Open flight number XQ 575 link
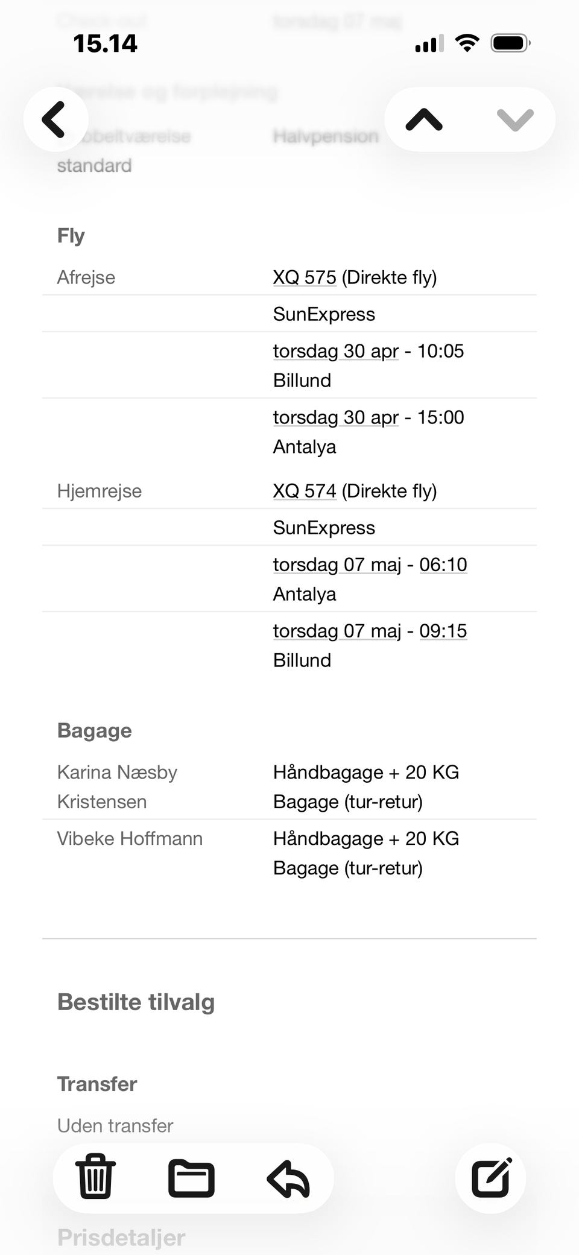The image size is (579, 1255). click(x=305, y=277)
